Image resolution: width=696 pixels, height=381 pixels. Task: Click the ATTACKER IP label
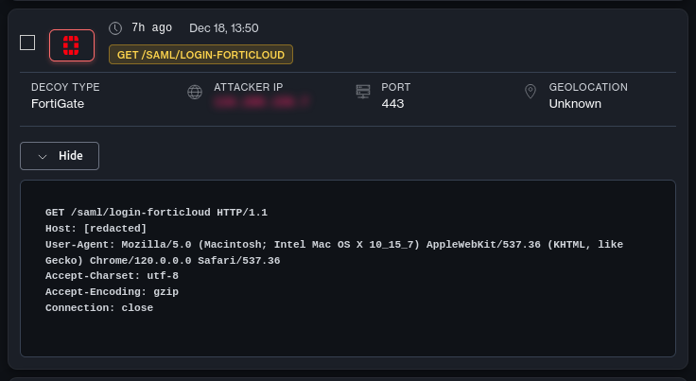[x=248, y=87]
